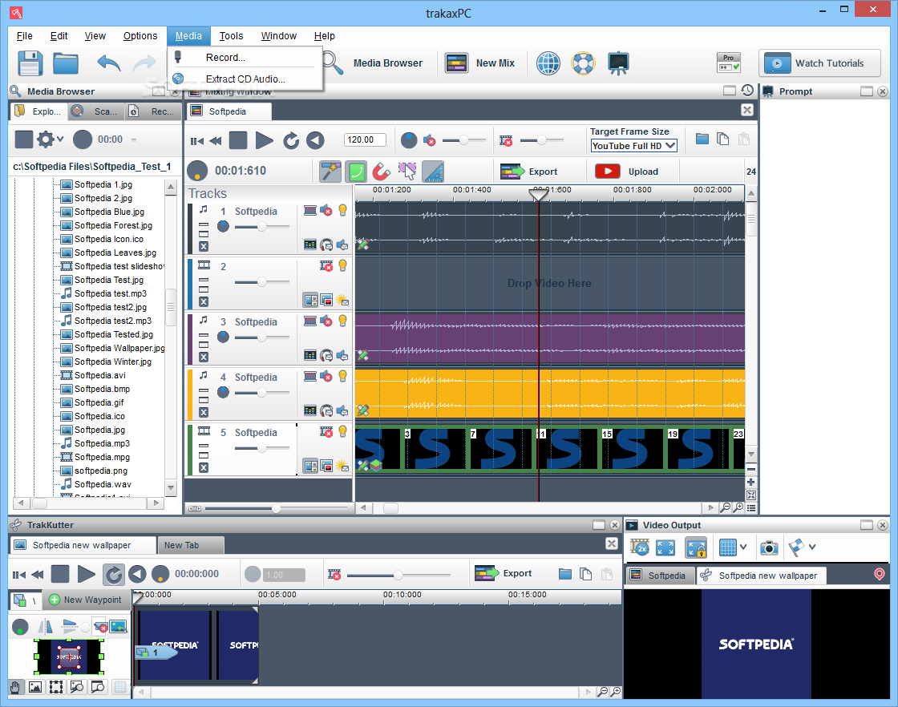Click the Open folder icon in main toolbar

pyautogui.click(x=65, y=63)
